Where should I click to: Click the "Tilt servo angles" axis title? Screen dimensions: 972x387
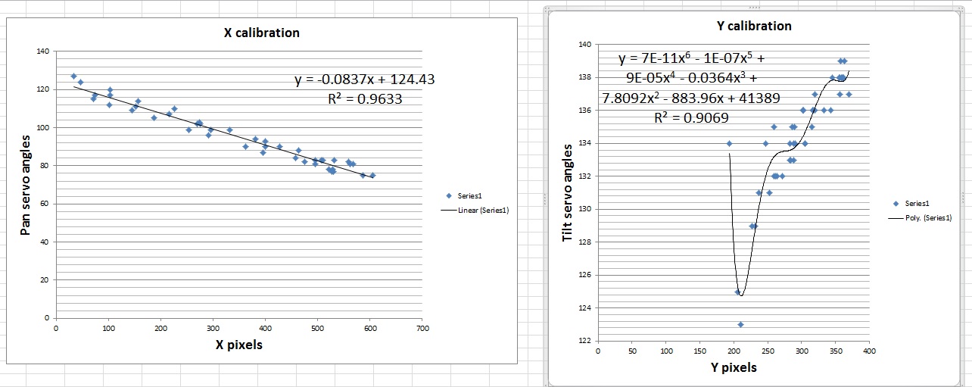point(568,193)
